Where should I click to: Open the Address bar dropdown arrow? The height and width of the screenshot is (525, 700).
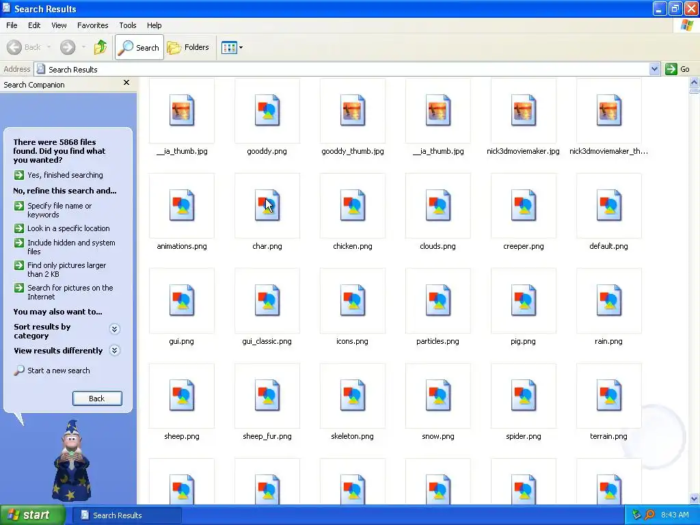(654, 69)
